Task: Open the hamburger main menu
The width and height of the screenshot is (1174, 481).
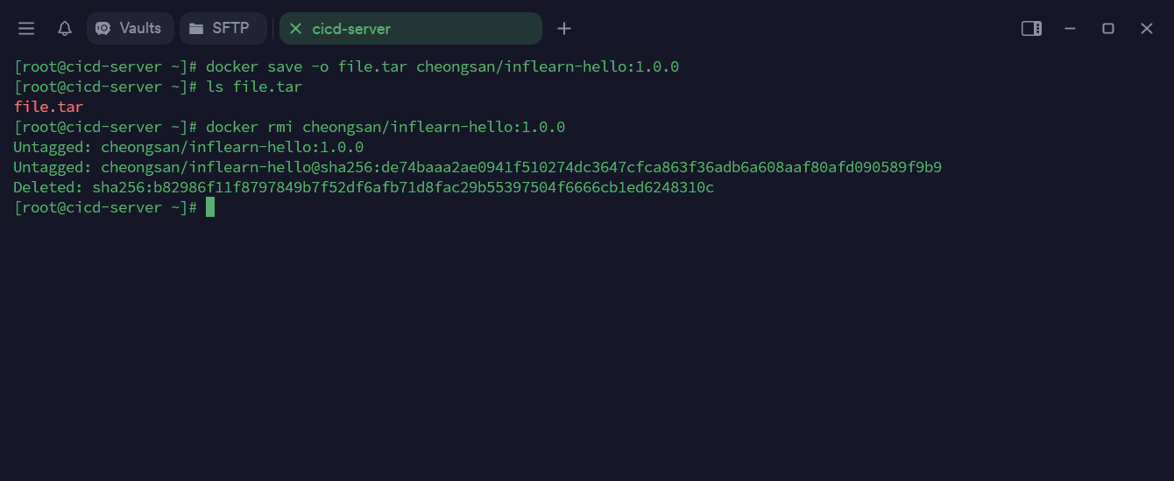Action: point(26,29)
